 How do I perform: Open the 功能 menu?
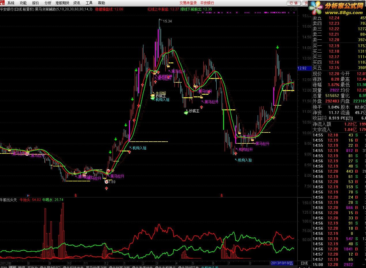pyautogui.click(x=23, y=3)
